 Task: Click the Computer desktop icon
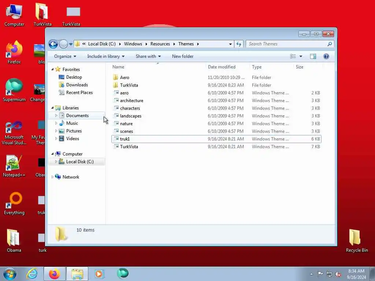click(x=14, y=15)
